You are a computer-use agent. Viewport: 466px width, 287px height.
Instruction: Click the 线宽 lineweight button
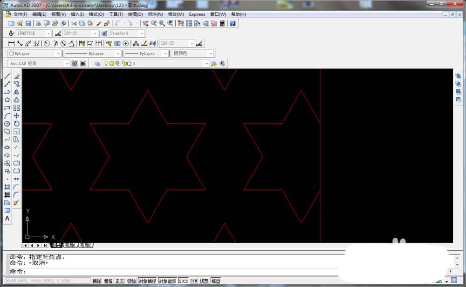tap(204, 281)
